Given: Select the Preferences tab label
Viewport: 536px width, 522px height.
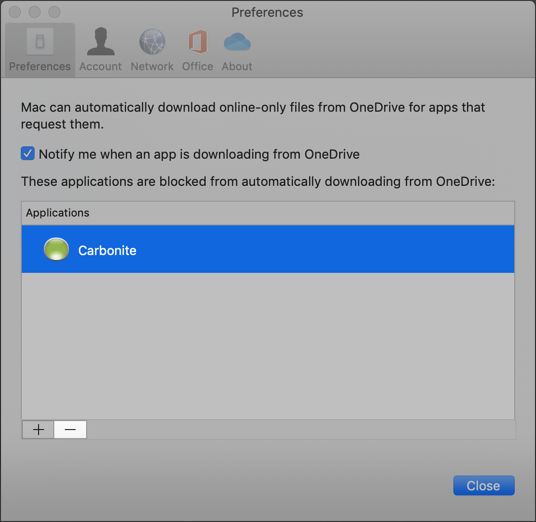Looking at the screenshot, I should point(40,67).
